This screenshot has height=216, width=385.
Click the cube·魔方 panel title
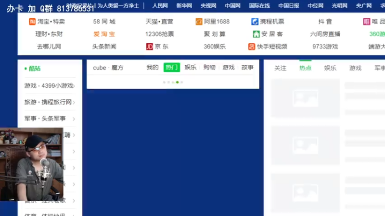point(108,68)
